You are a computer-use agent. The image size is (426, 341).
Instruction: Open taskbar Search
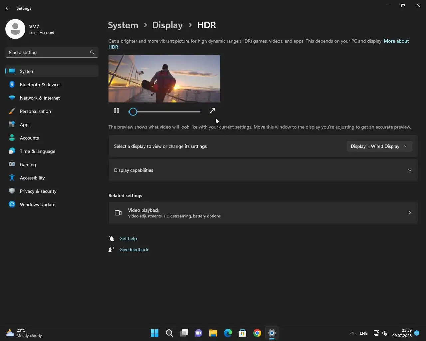169,333
